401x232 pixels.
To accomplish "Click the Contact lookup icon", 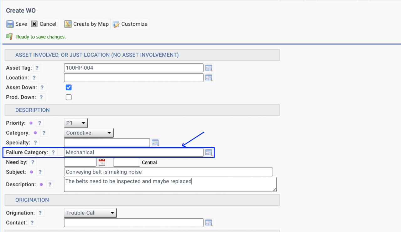I will (209, 223).
